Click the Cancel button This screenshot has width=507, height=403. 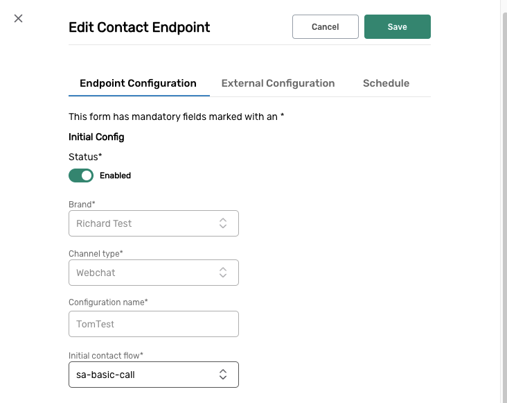pyautogui.click(x=325, y=26)
